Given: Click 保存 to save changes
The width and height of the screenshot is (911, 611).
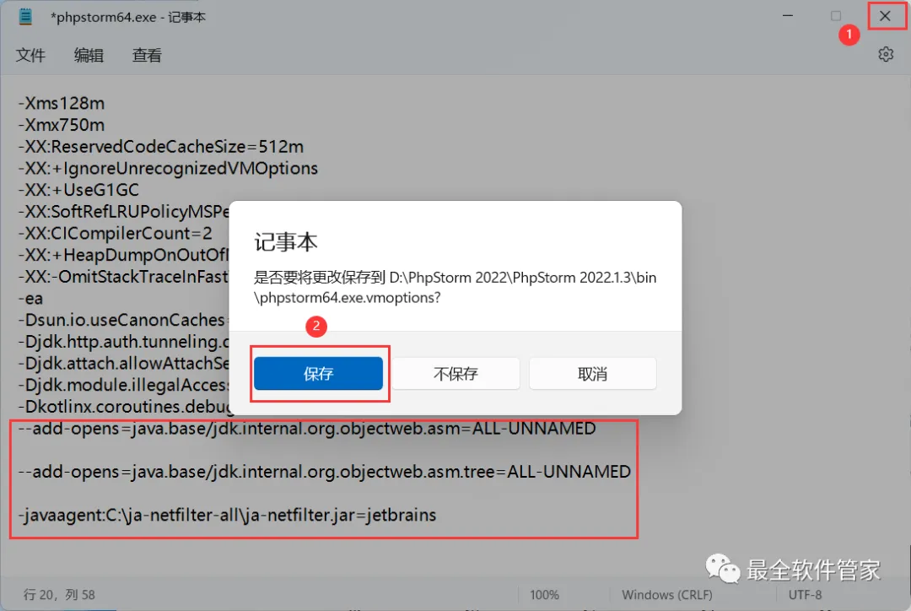Looking at the screenshot, I should 318,373.
